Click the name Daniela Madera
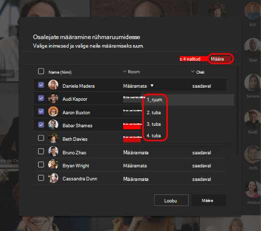The image size is (261, 231). pos(79,86)
